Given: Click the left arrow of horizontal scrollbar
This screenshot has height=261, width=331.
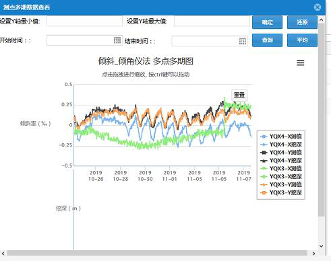Looking at the screenshot, I should click(x=3, y=254).
